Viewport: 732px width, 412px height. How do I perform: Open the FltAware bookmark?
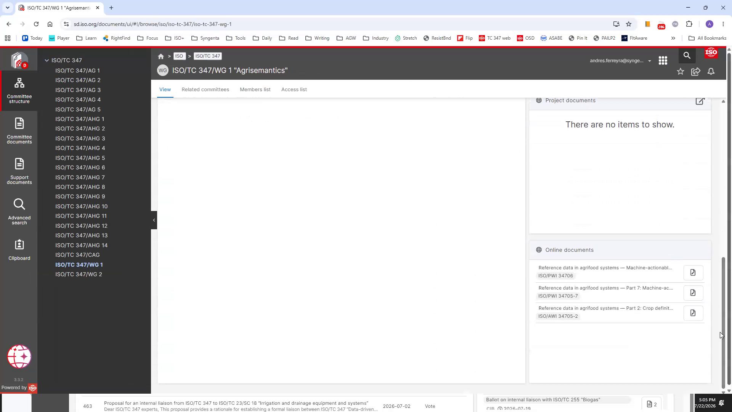click(x=634, y=38)
